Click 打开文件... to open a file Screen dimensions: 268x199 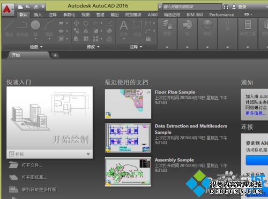[32, 165]
